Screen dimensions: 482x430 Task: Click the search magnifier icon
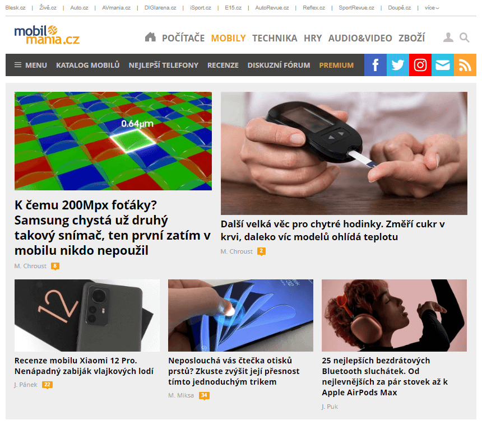pos(464,38)
